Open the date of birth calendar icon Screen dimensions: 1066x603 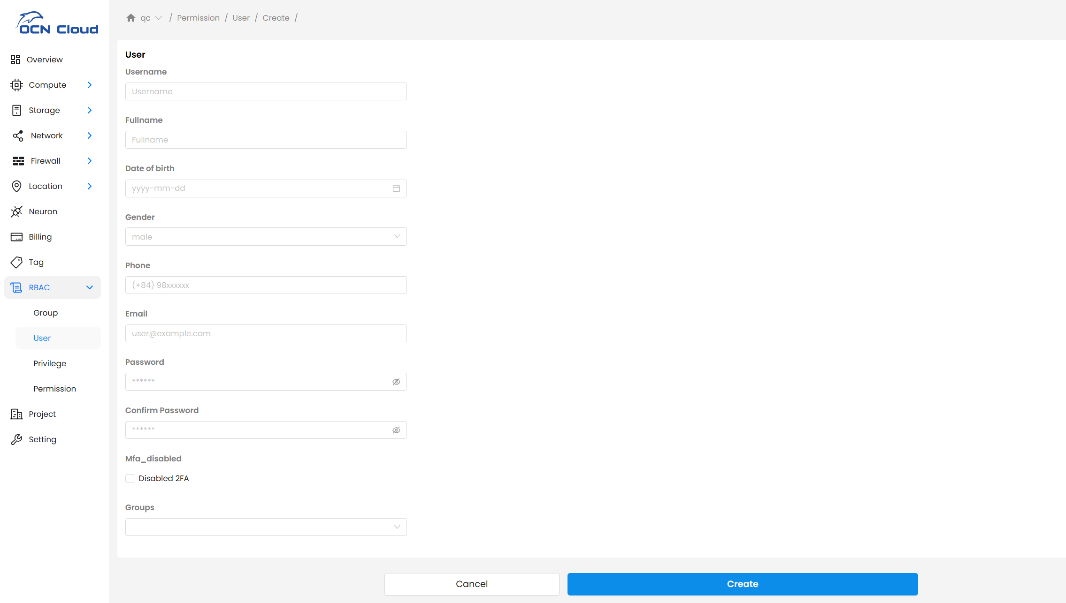[396, 188]
